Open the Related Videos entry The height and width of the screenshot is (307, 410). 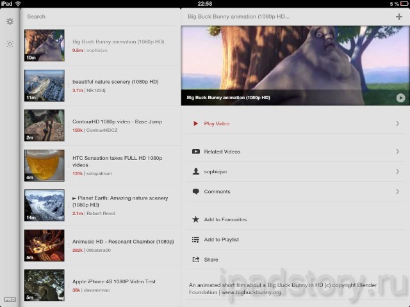[x=295, y=152]
